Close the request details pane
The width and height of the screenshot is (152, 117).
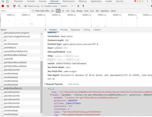[46, 29]
